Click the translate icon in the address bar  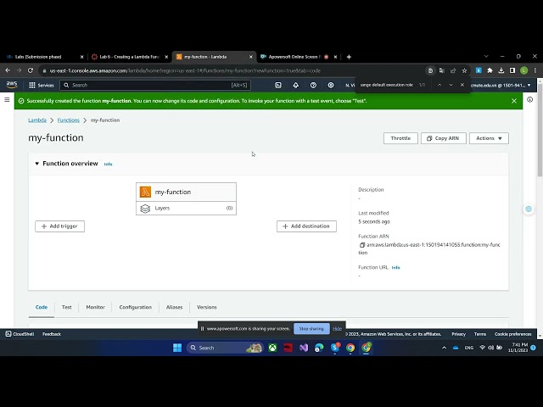(x=441, y=70)
